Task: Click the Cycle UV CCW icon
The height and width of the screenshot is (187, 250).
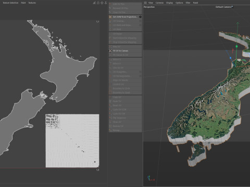Action: [110, 110]
